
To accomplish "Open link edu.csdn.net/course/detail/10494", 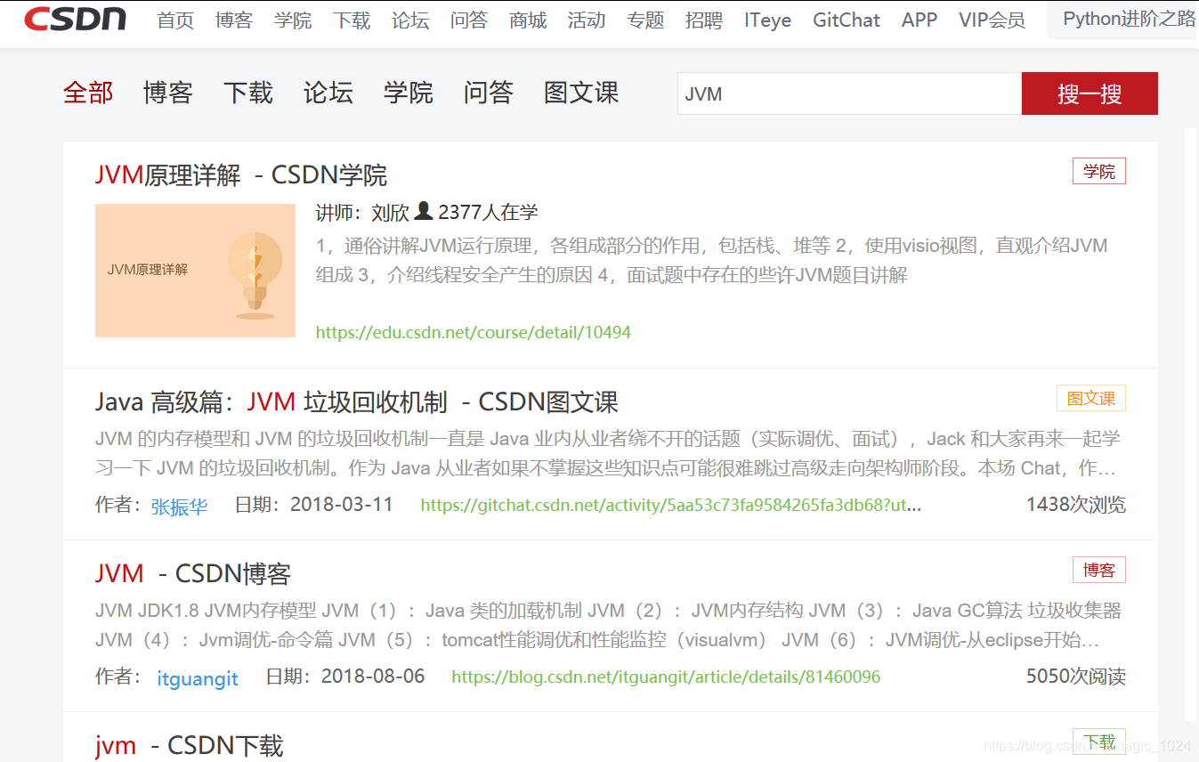I will [x=474, y=333].
